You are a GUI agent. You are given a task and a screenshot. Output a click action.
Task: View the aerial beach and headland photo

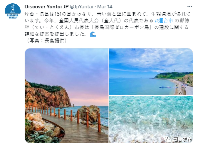click(151, 71)
